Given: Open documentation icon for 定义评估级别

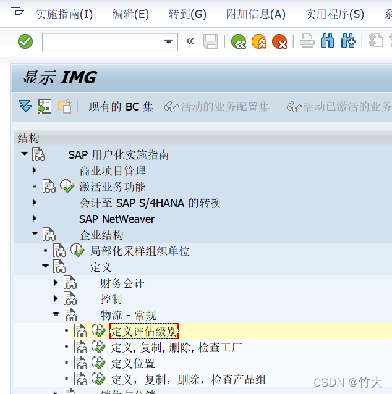Looking at the screenshot, I should coord(81,330).
